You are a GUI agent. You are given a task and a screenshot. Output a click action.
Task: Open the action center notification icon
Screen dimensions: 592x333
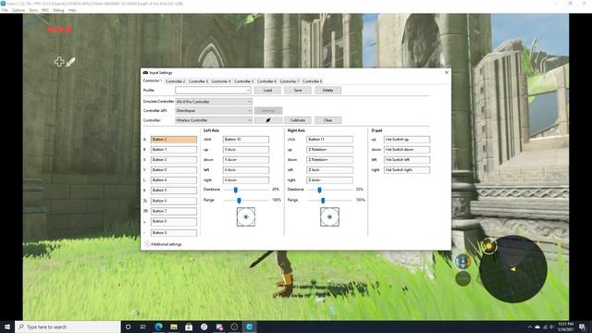tap(582, 327)
